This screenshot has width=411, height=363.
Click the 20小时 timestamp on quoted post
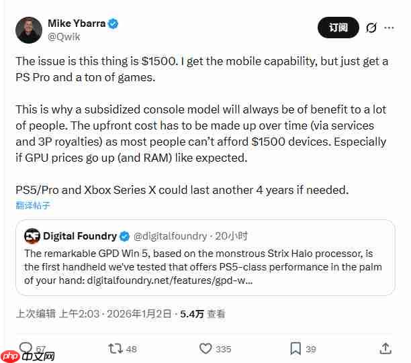point(232,236)
